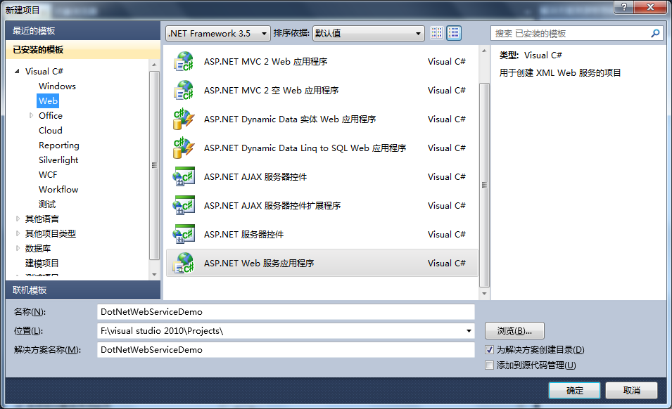Image resolution: width=672 pixels, height=409 pixels.
Task: Expand the 数据库 tree node
Action: [18, 248]
